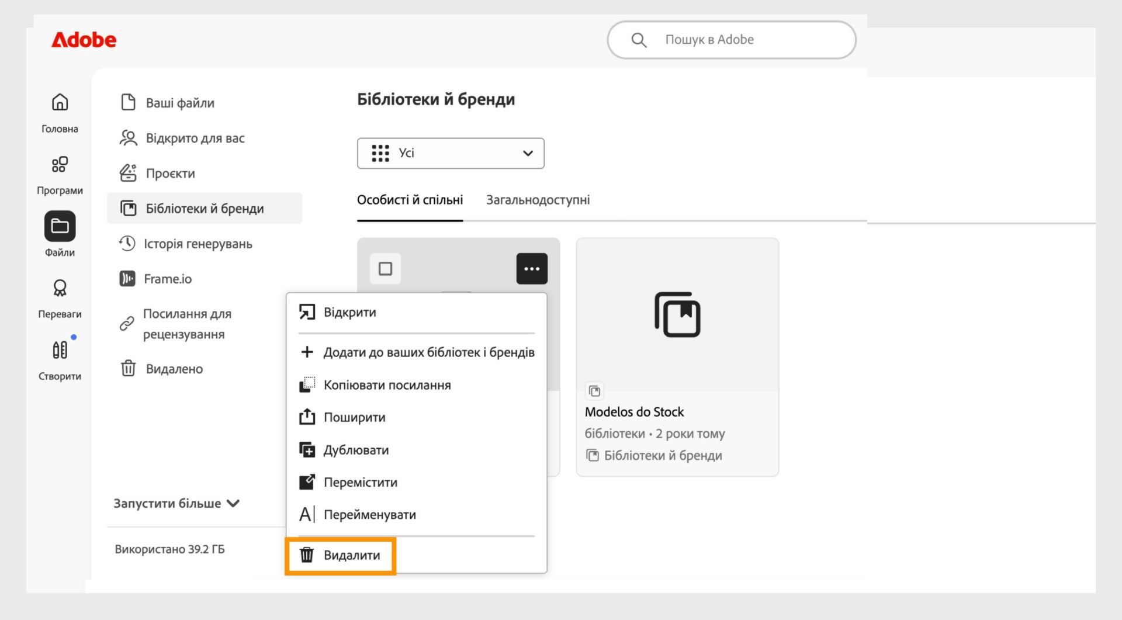Open the Усі filter dropdown
This screenshot has width=1122, height=620.
coord(451,153)
